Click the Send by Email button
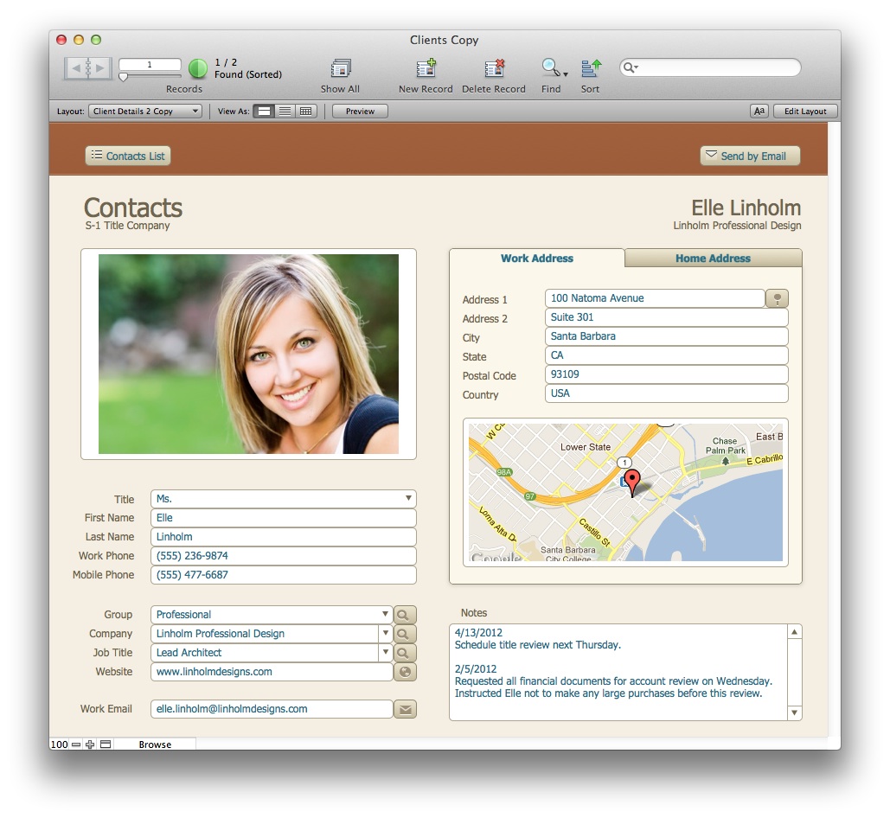The image size is (890, 818). pos(749,156)
